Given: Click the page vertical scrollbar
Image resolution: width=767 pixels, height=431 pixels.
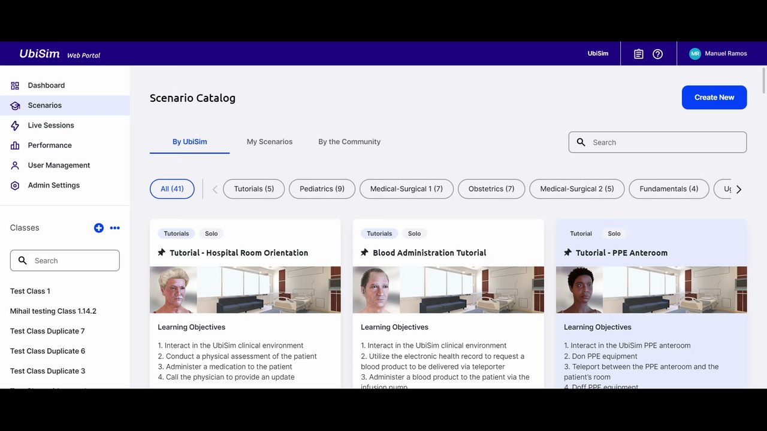Looking at the screenshot, I should [x=763, y=80].
